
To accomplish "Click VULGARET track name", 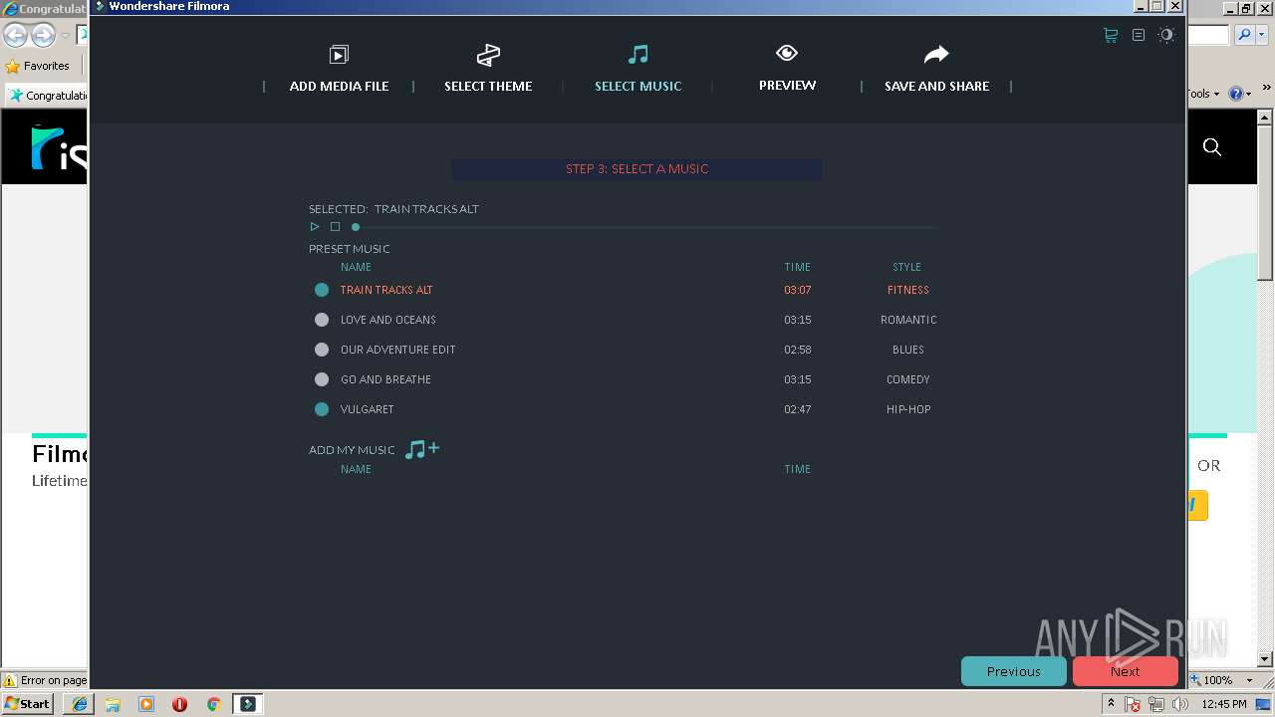I will click(368, 409).
